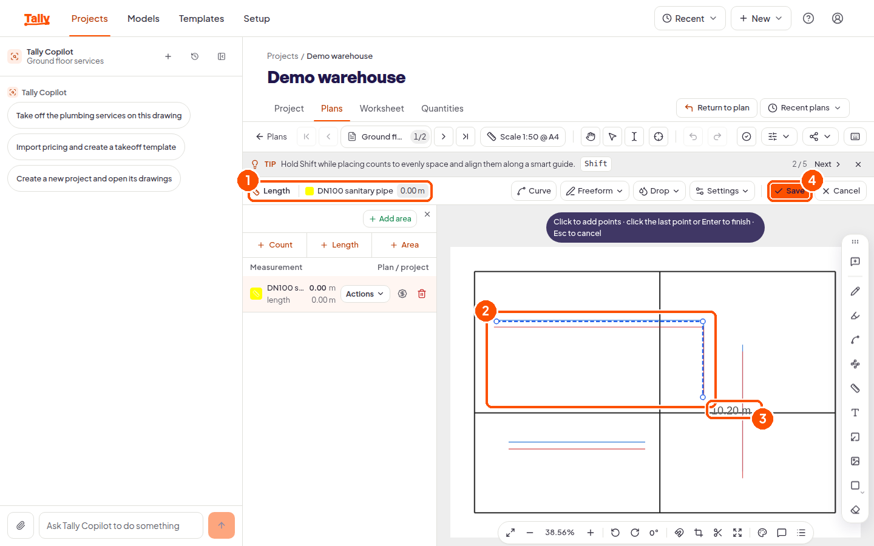Delete the DN100 measurement with trash icon
Viewport: 874px width, 546px height.
pyautogui.click(x=422, y=294)
